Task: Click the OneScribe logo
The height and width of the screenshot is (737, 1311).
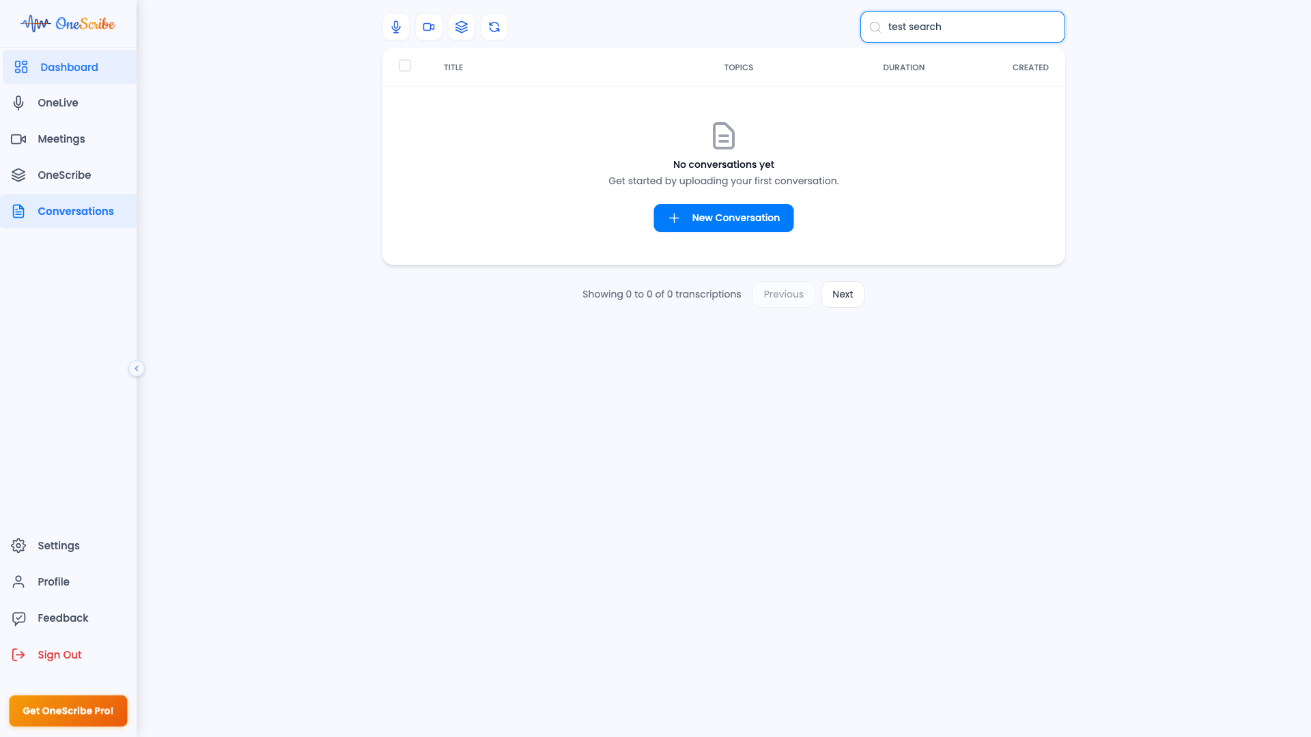Action: click(x=68, y=24)
